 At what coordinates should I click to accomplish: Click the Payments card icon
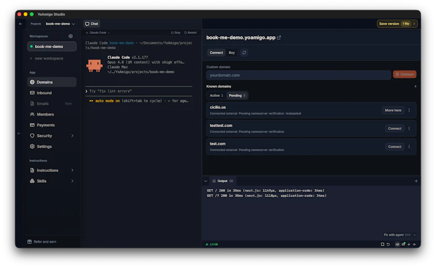point(32,125)
